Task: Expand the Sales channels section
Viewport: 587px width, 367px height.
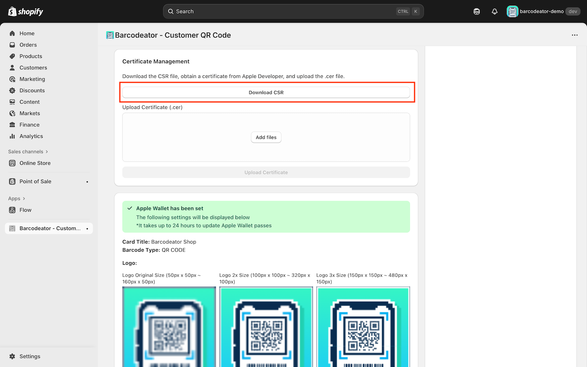Action: [x=47, y=152]
